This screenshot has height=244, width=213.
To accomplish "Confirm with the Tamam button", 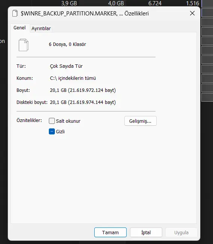I will pyautogui.click(x=110, y=232).
